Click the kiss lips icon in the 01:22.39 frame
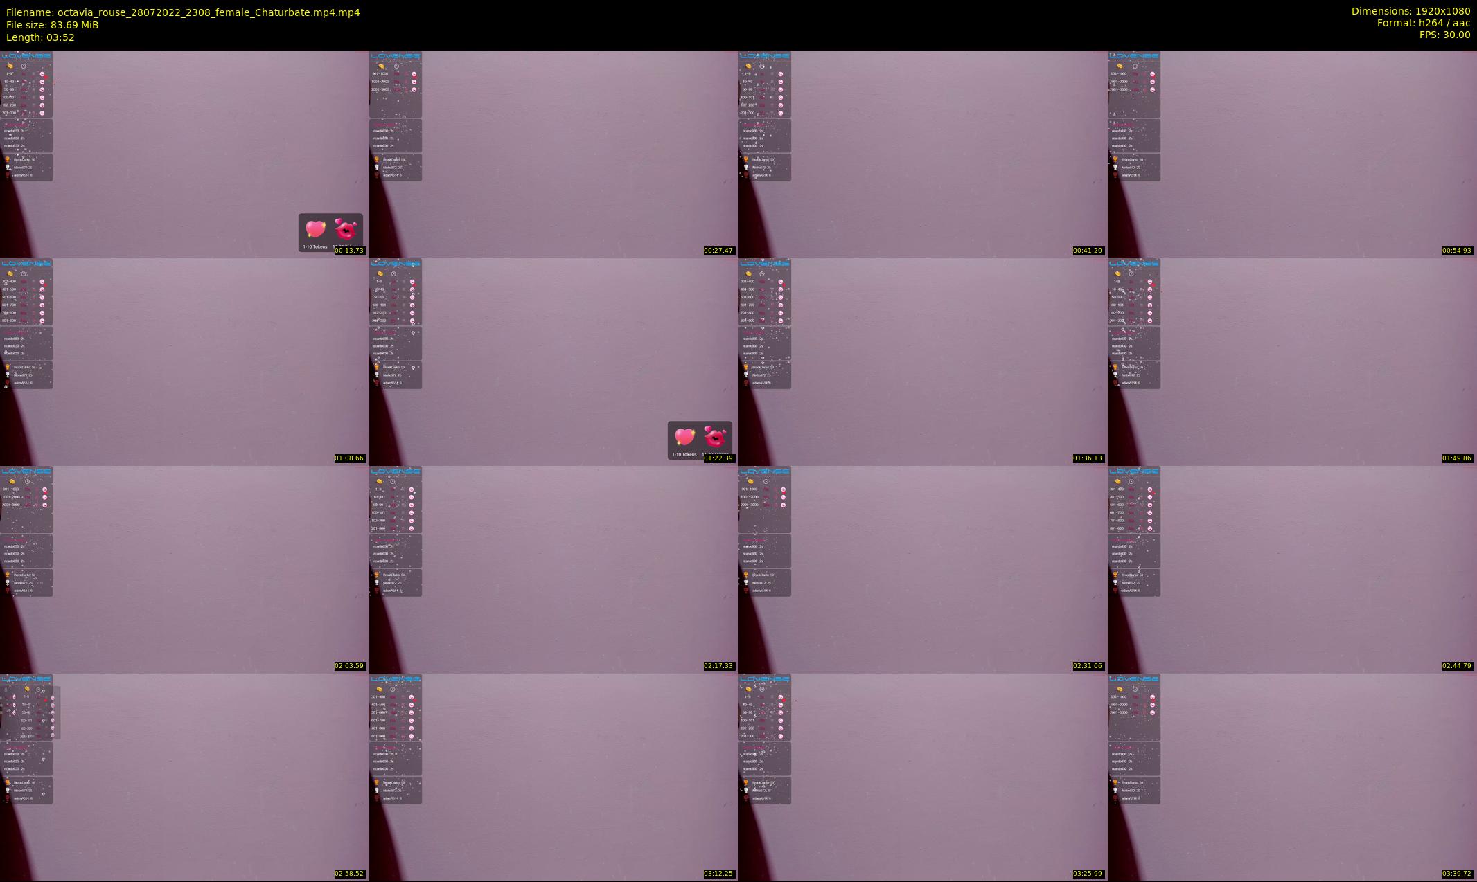The height and width of the screenshot is (882, 1477). pyautogui.click(x=715, y=436)
